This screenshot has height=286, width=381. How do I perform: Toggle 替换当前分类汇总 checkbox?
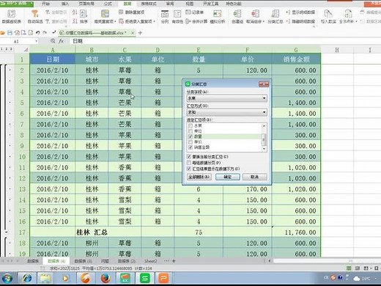(x=188, y=156)
